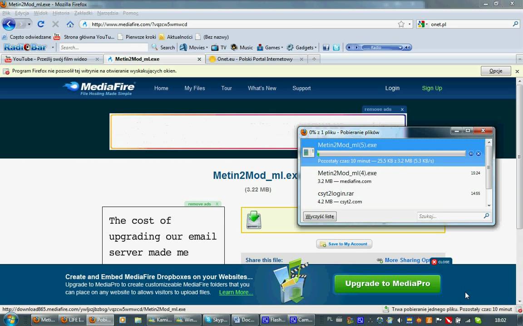523x326 pixels.
Task: Stop the RadioBar radio playback
Action: [x=349, y=48]
